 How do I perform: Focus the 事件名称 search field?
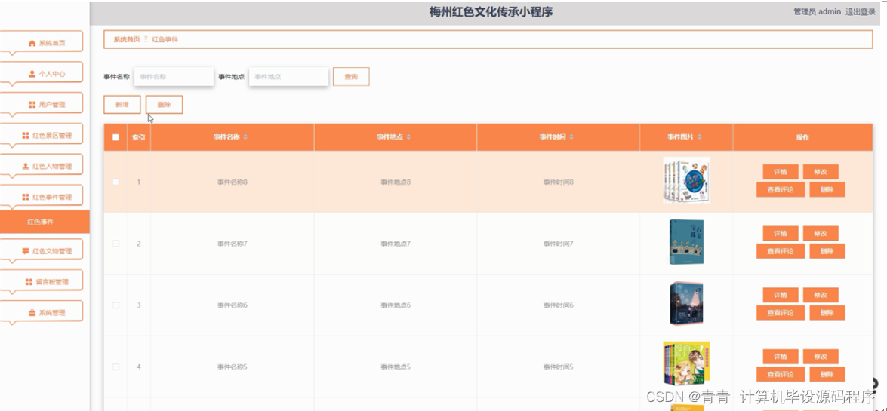click(x=174, y=76)
